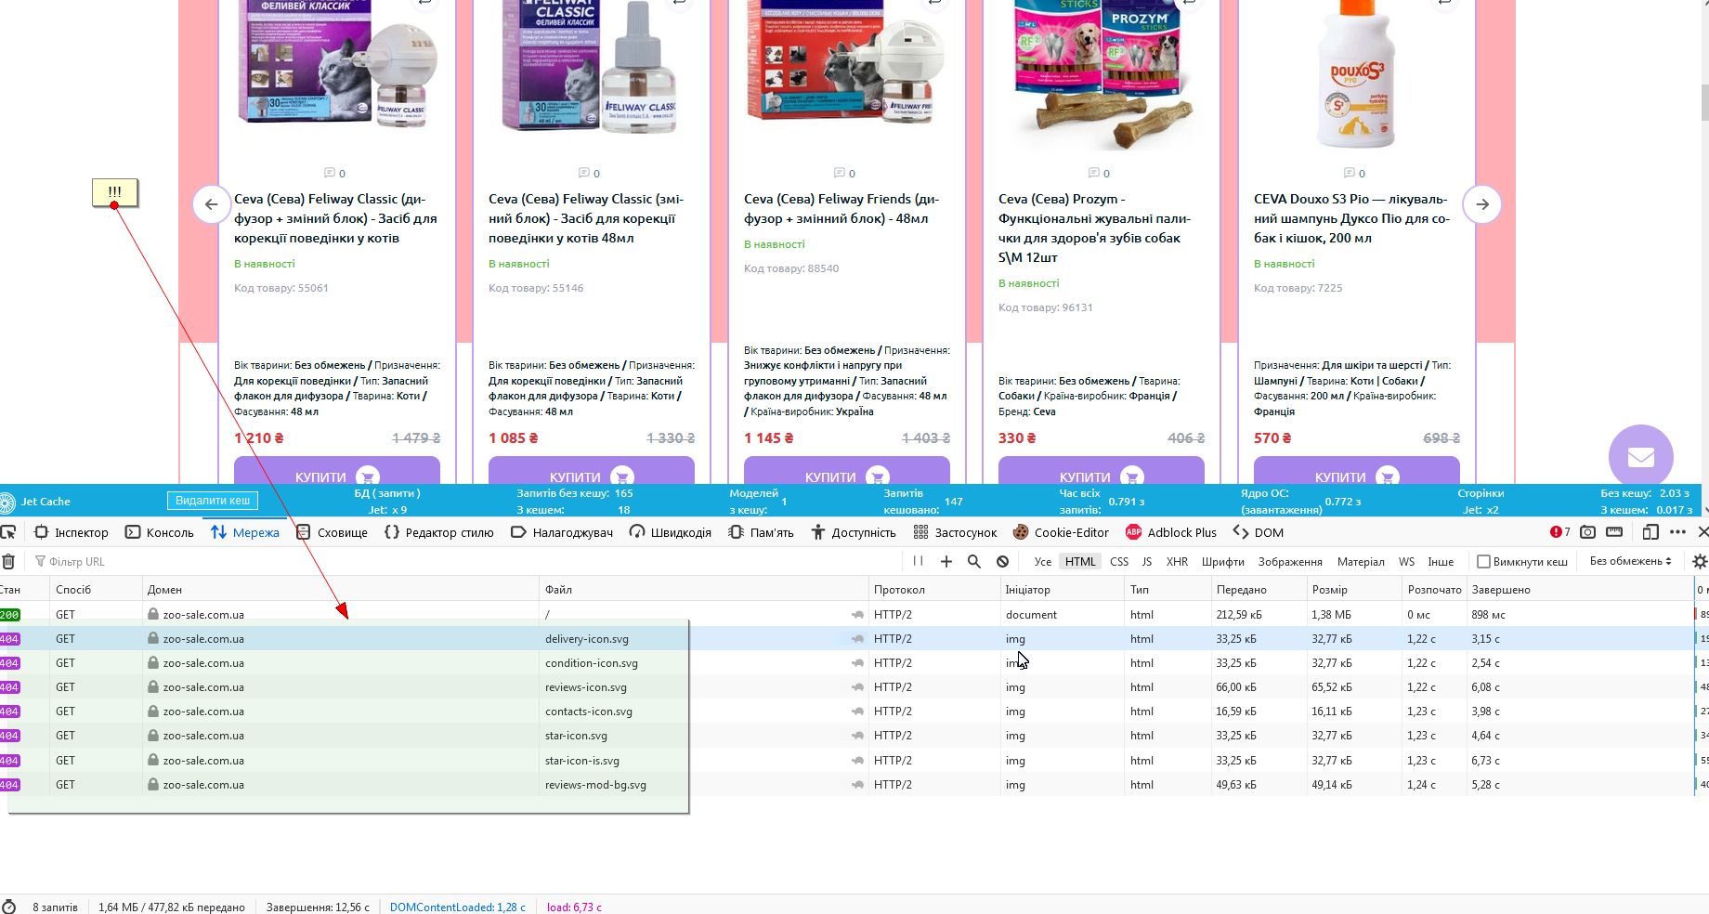Screen dimensions: 1709x914
Task: Click the turtle icon in reviews-icon.svg row
Action: click(x=857, y=687)
